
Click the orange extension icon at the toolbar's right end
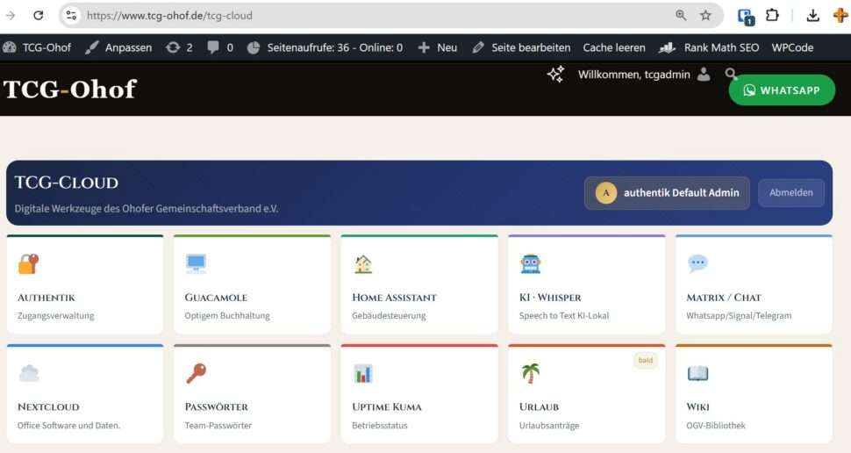click(x=840, y=15)
